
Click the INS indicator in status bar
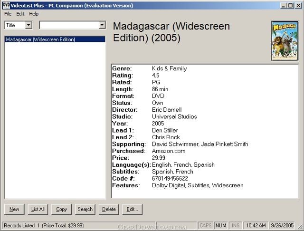pyautogui.click(x=236, y=225)
